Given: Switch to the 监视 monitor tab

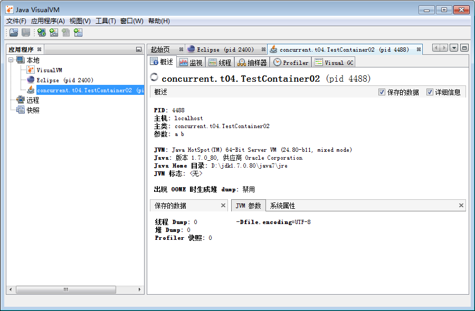Looking at the screenshot, I should tap(191, 63).
